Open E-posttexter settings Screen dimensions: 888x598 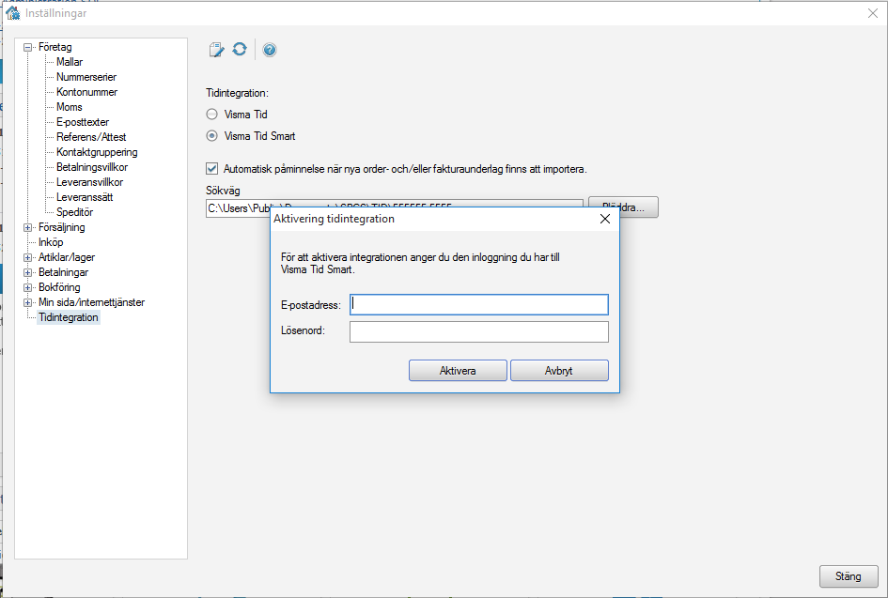tap(82, 122)
